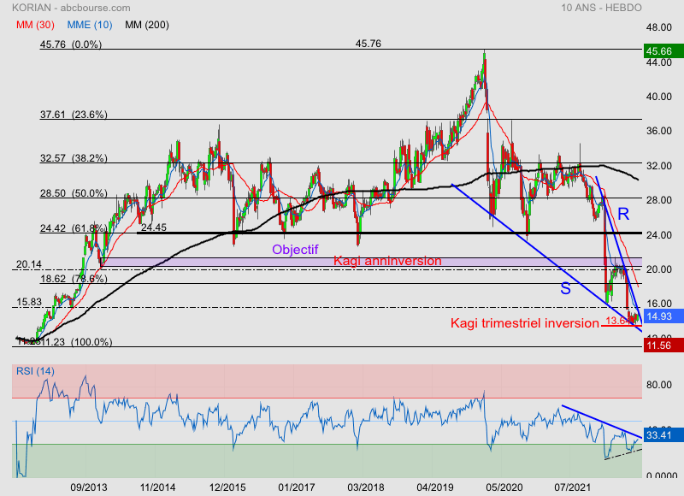This screenshot has width=684, height=496.
Task: Click the 20.14 level label
Action: coord(29,264)
